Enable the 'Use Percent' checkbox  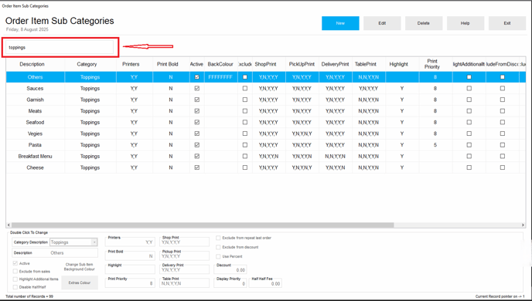coord(218,257)
